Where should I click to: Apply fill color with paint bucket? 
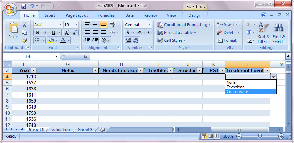click(51, 40)
